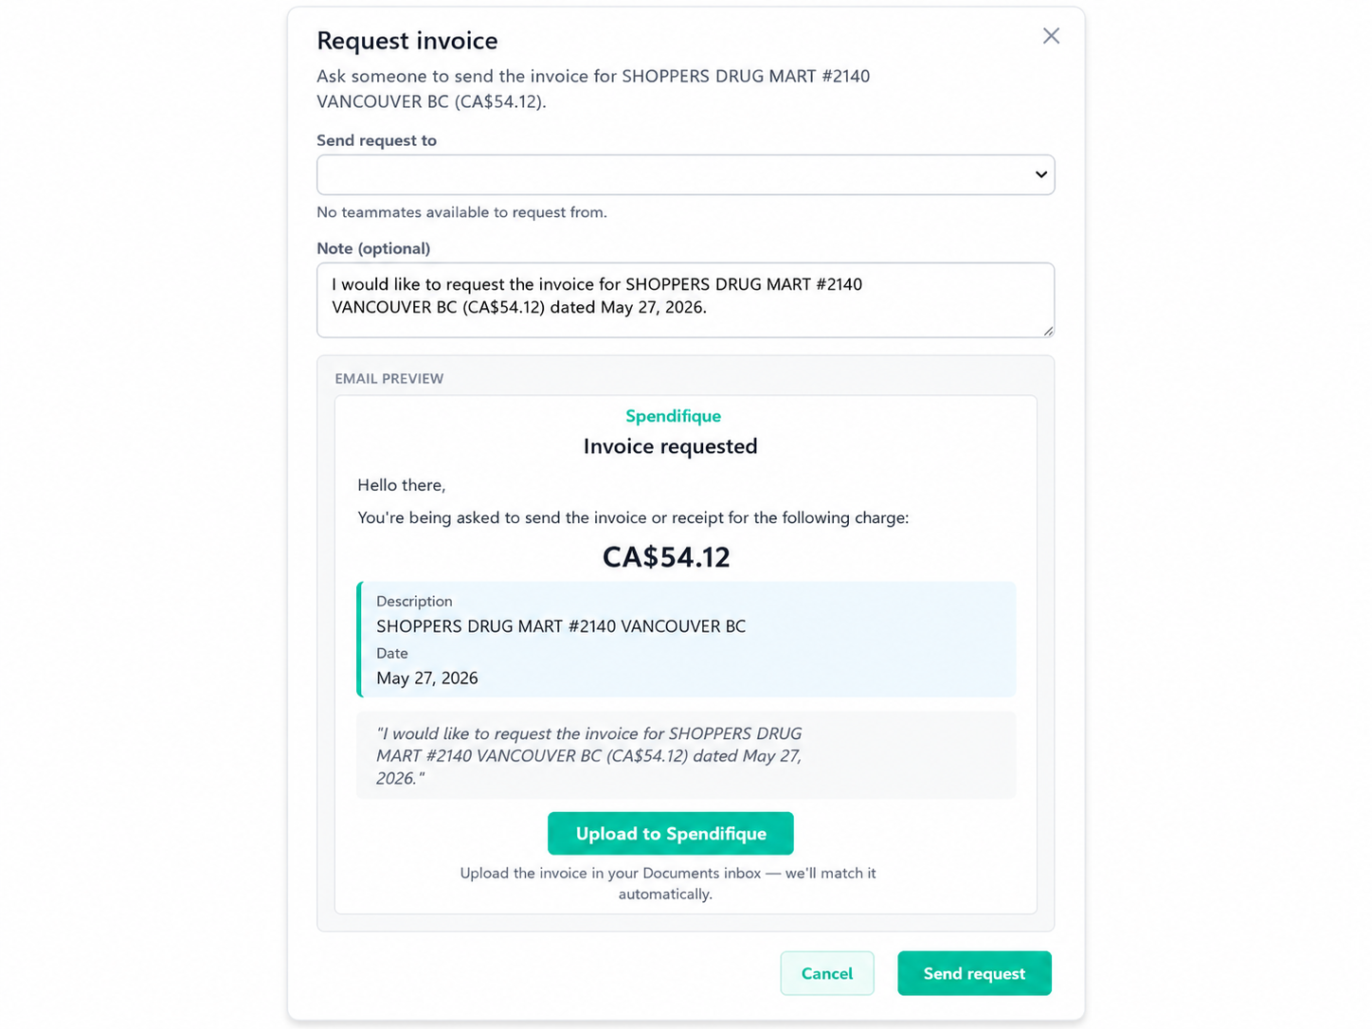Close the Request invoice dialog
Image resolution: width=1372 pixels, height=1029 pixels.
click(1051, 36)
